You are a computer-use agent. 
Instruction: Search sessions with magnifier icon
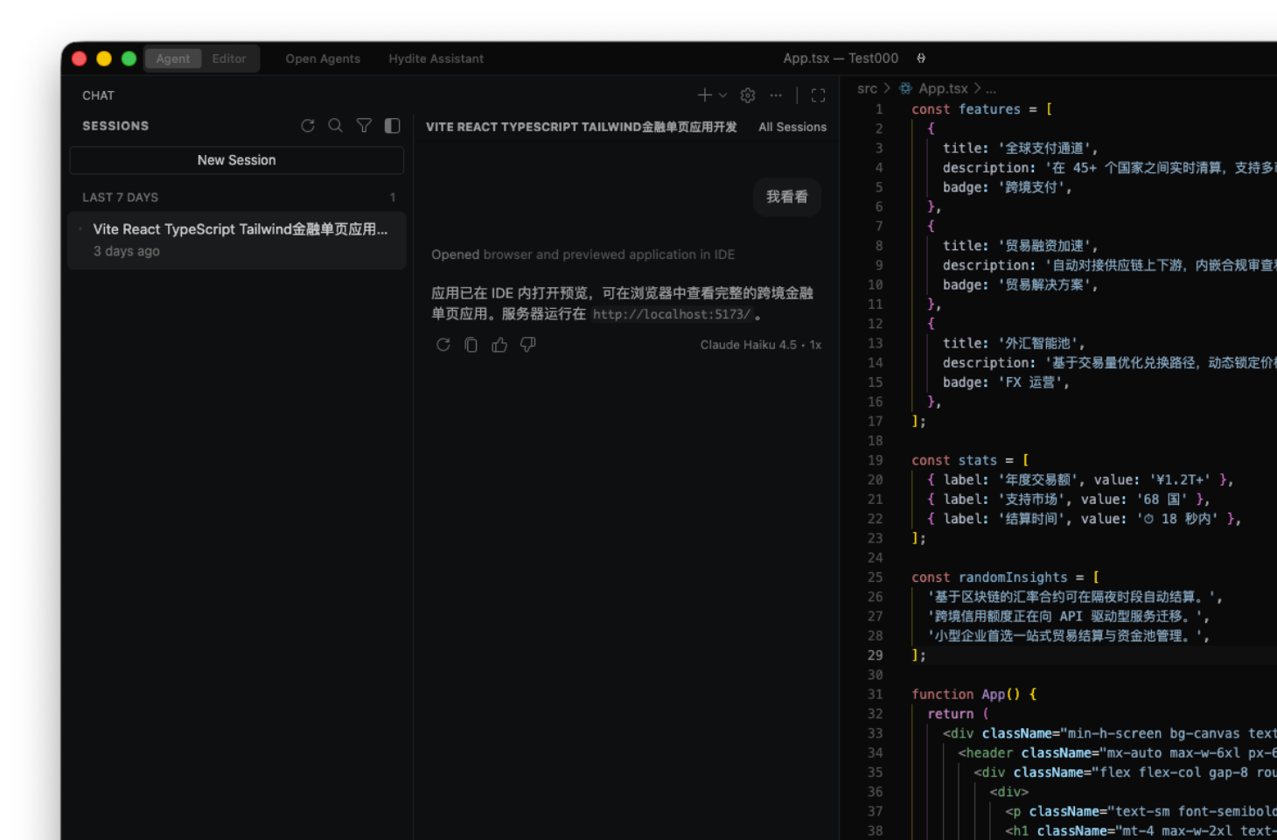tap(335, 126)
